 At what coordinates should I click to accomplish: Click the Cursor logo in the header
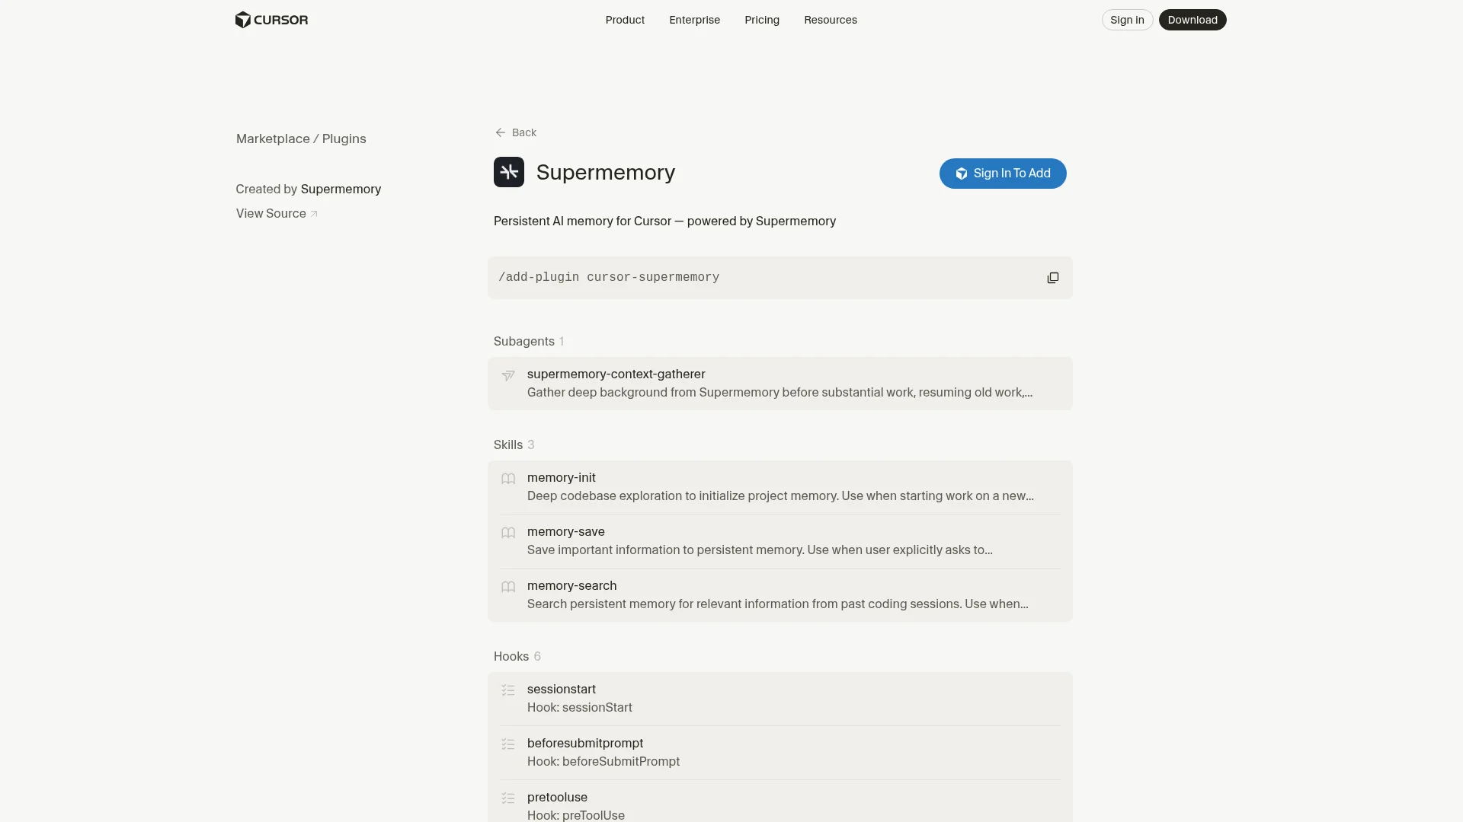coord(271,20)
